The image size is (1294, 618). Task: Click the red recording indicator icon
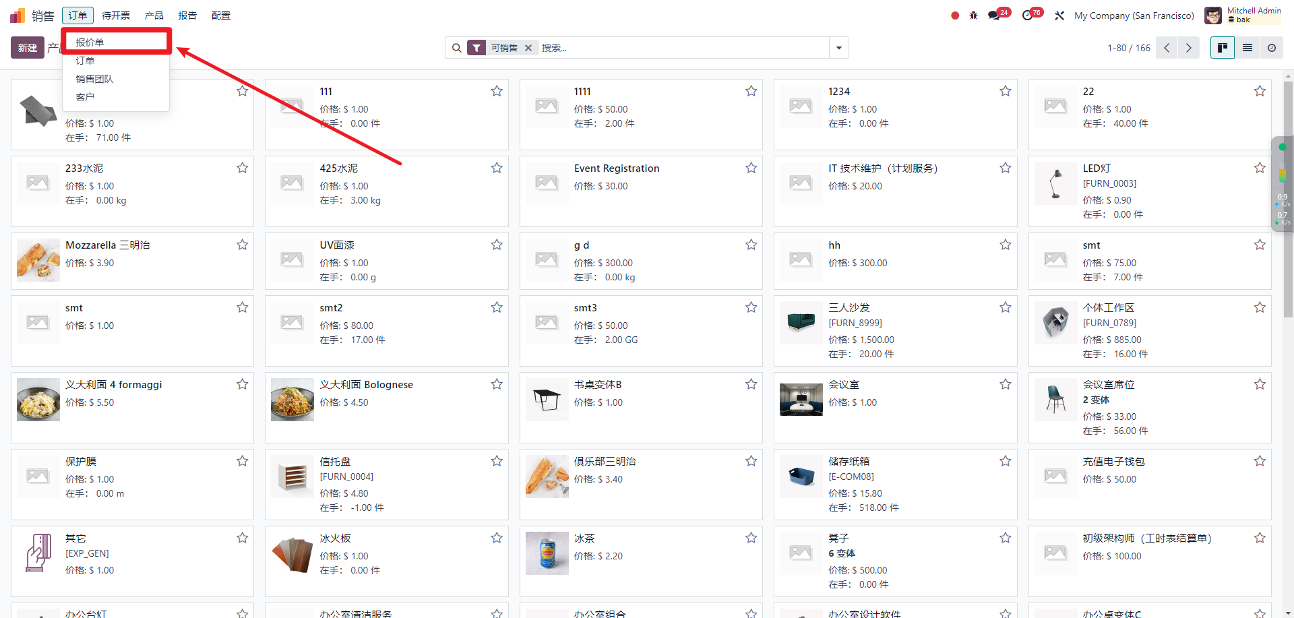(955, 16)
